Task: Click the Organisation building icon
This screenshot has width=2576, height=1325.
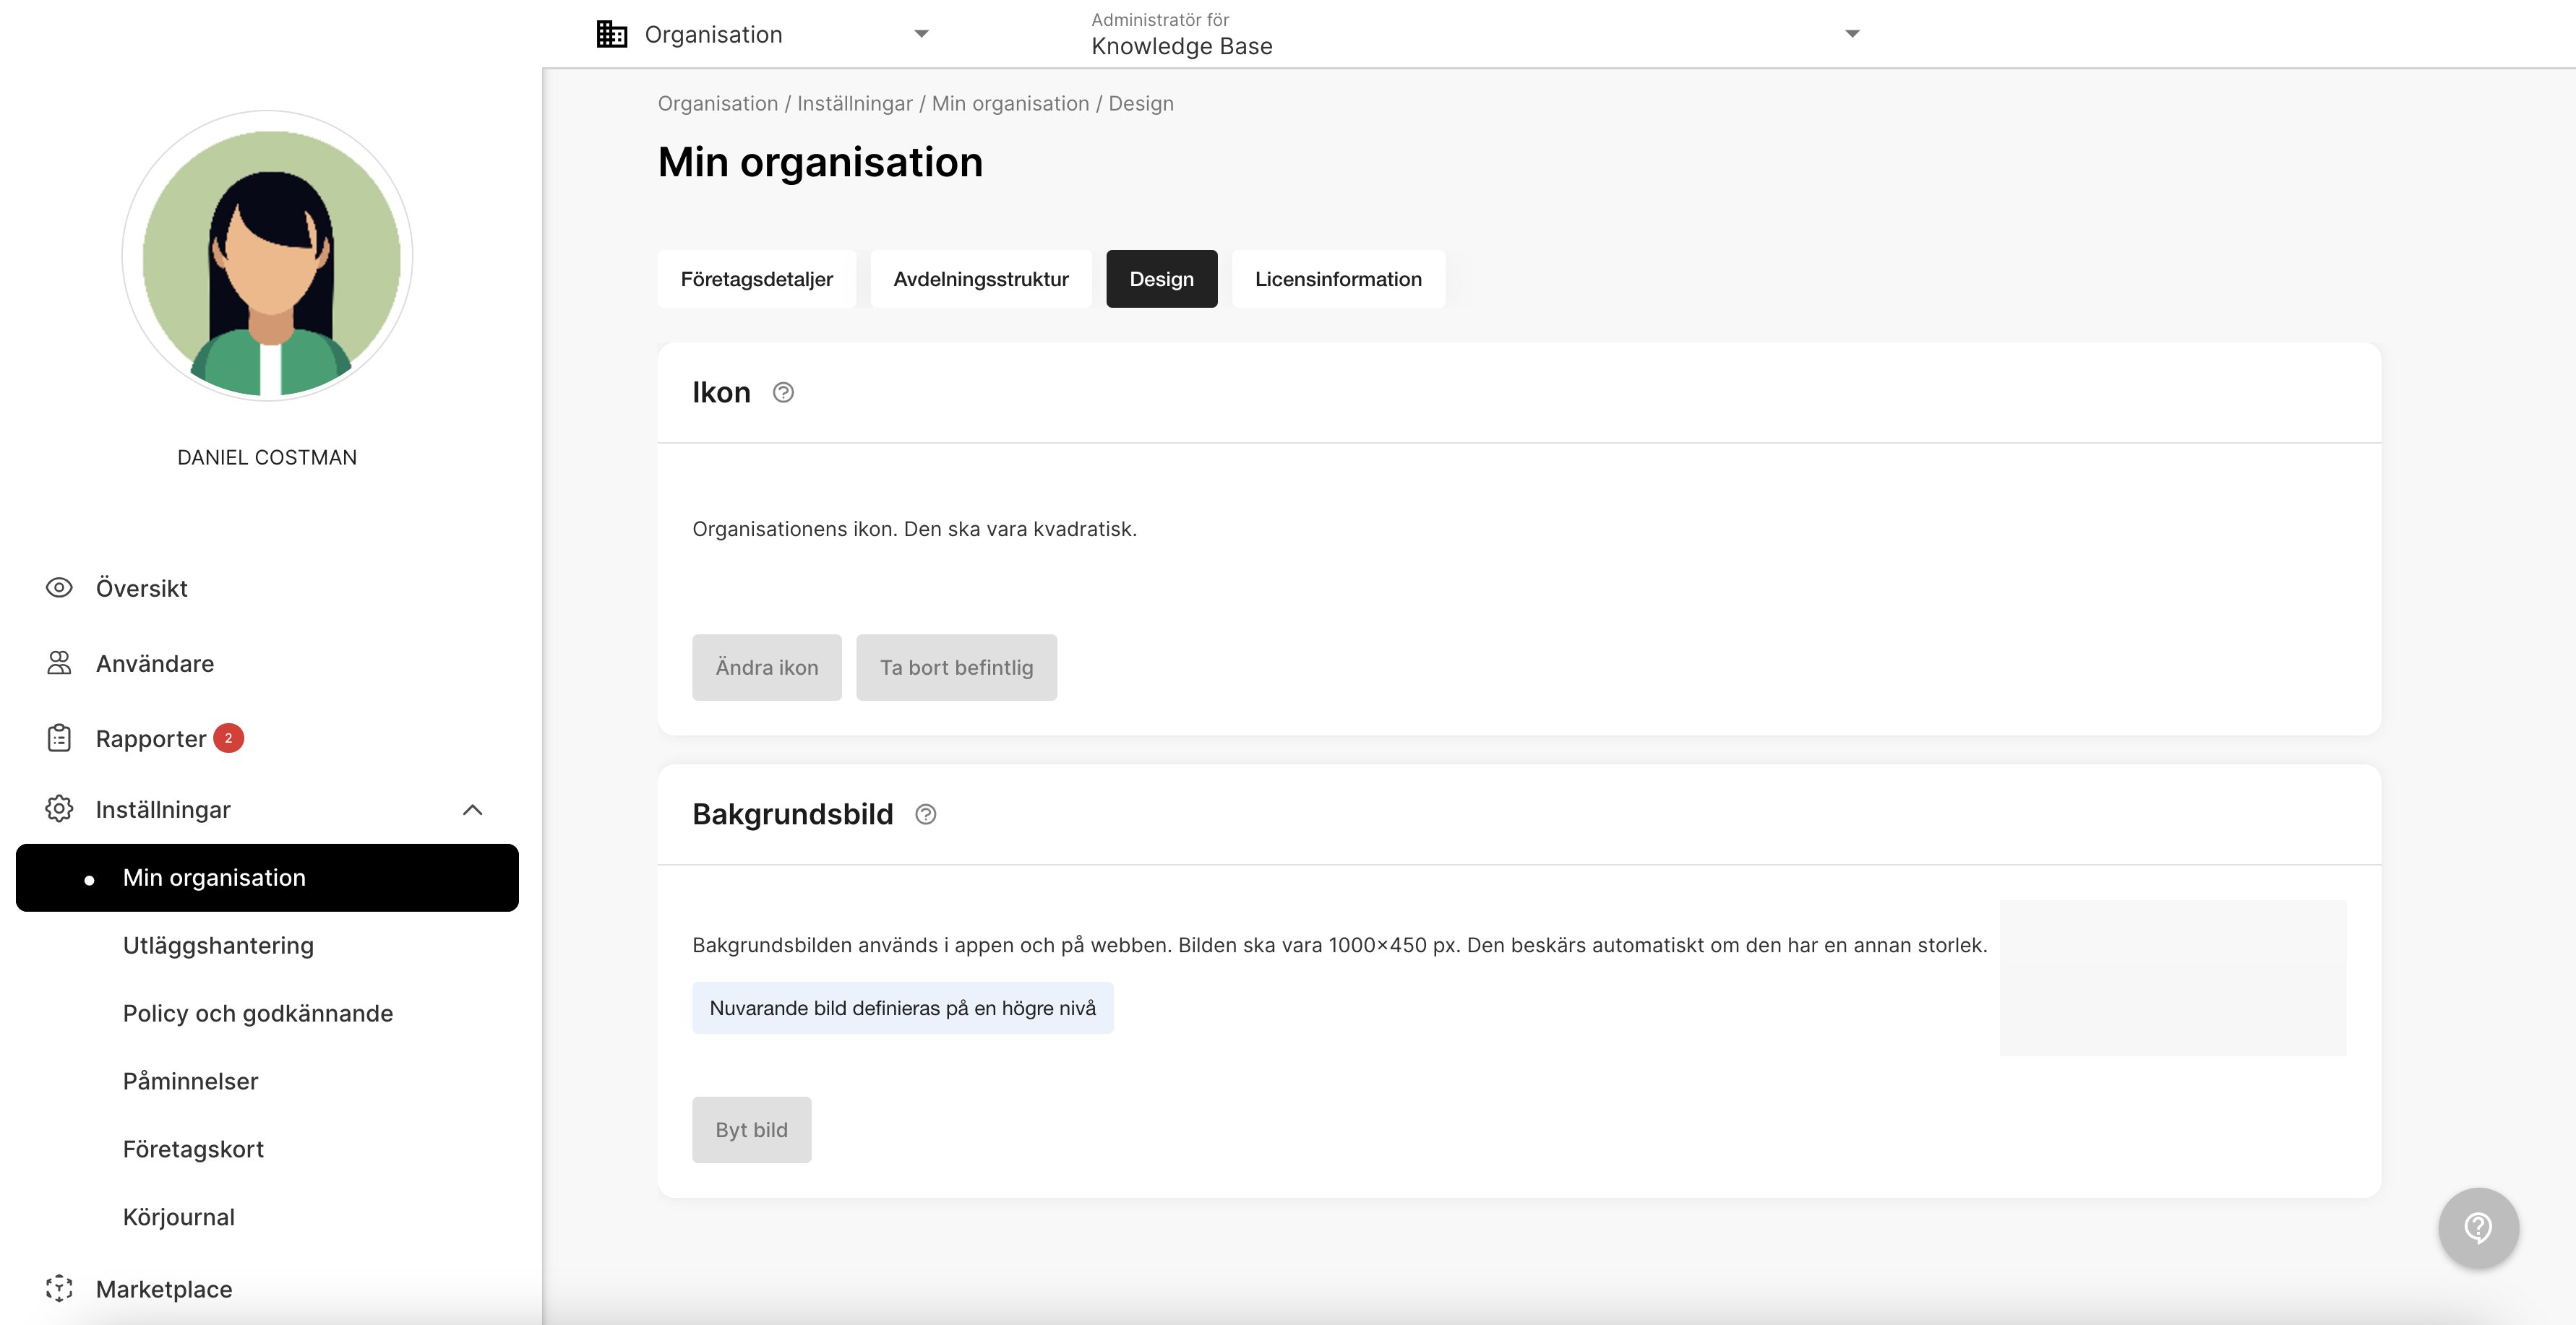Action: point(612,34)
